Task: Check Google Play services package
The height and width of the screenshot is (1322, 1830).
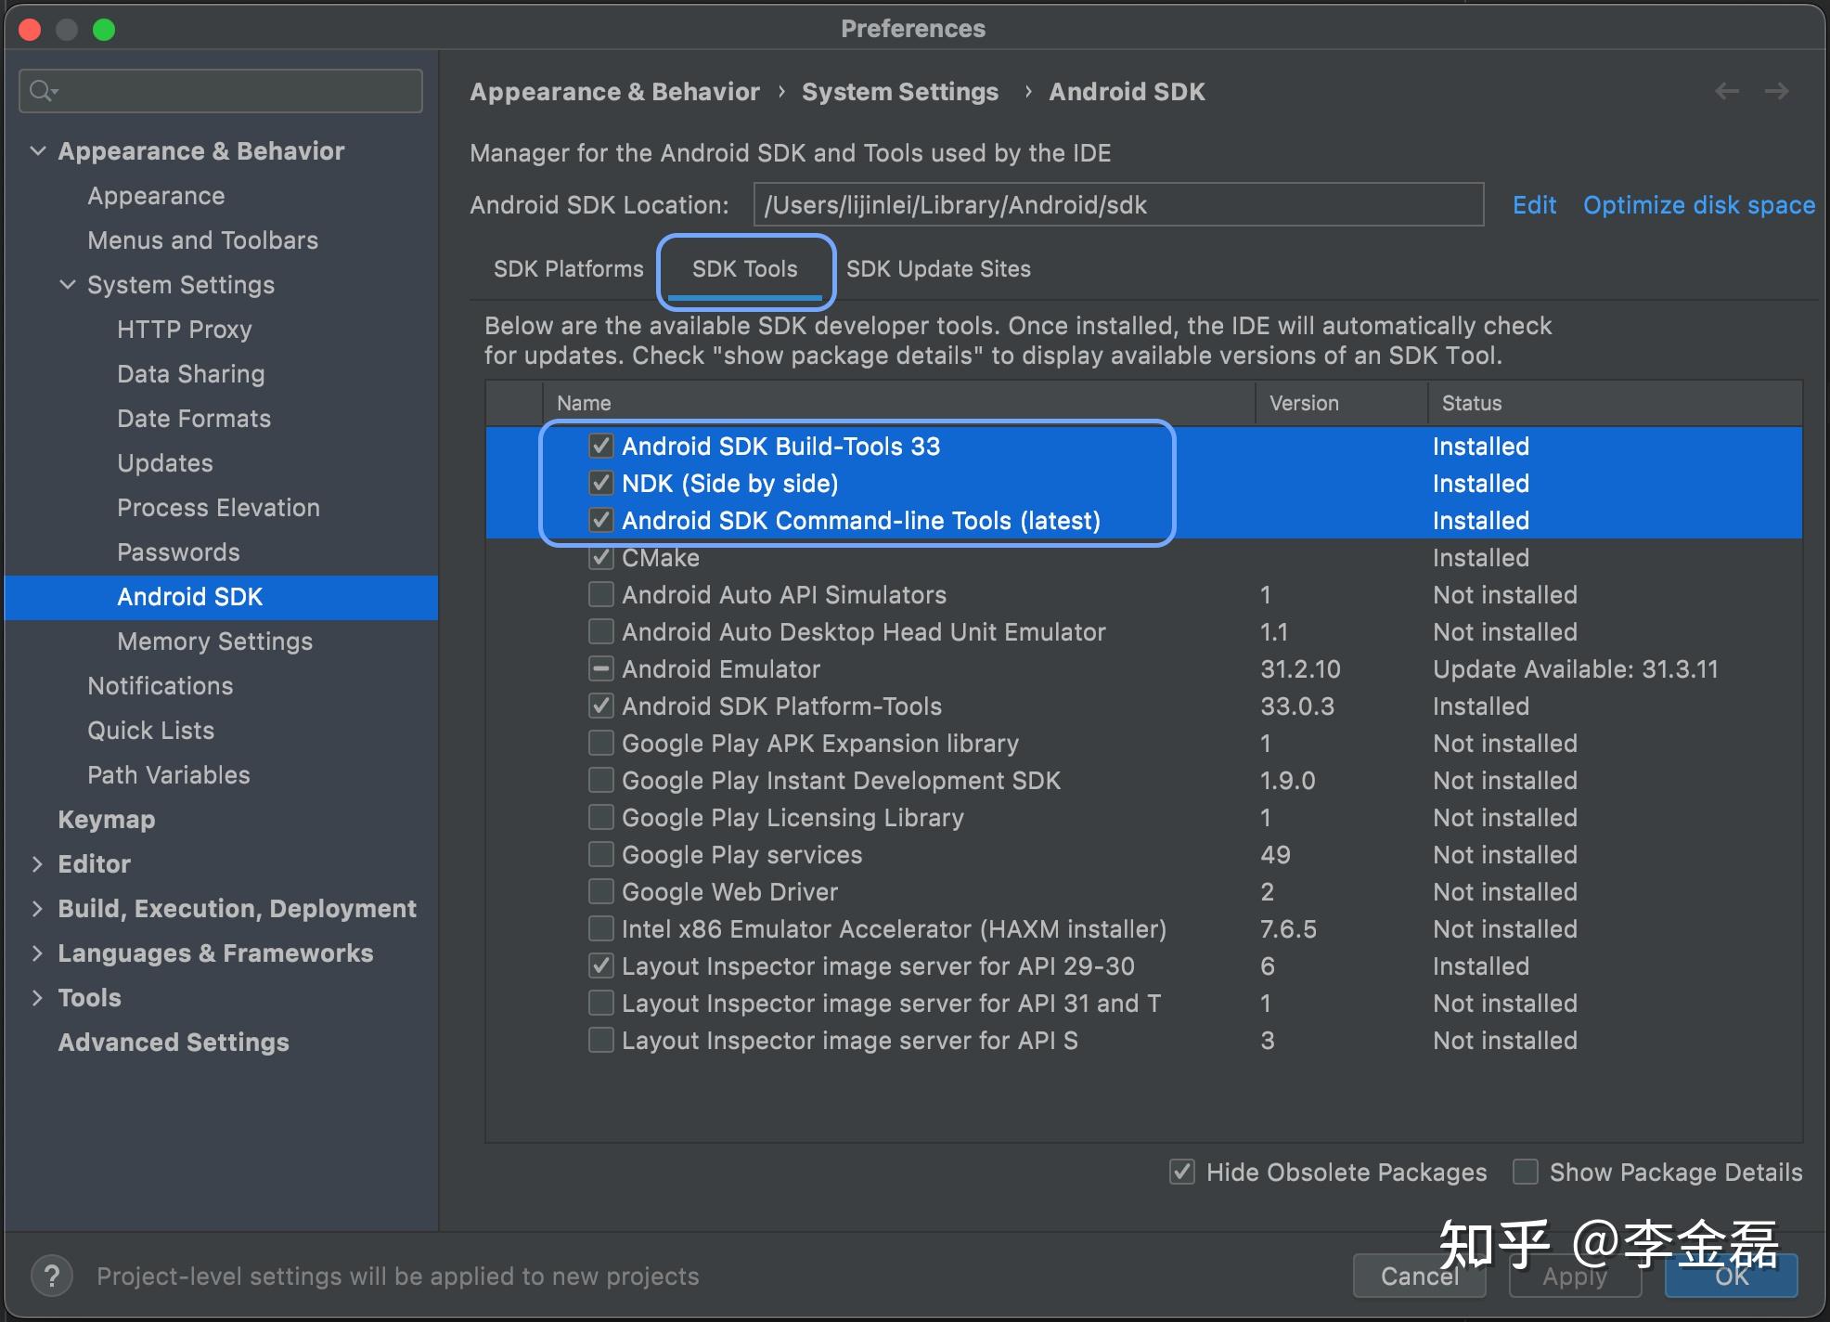Action: (x=601, y=854)
